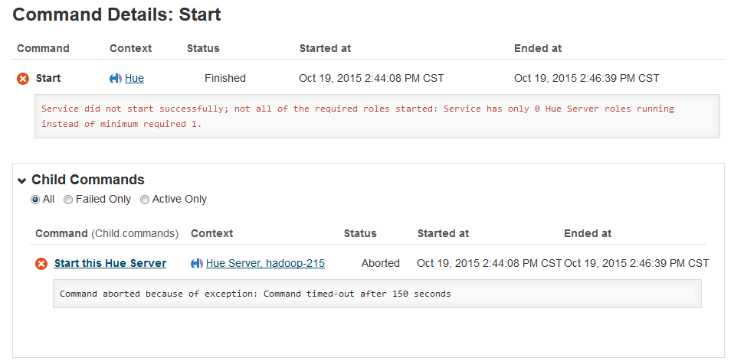
Task: Select the Active Only radio button
Action: pos(145,200)
